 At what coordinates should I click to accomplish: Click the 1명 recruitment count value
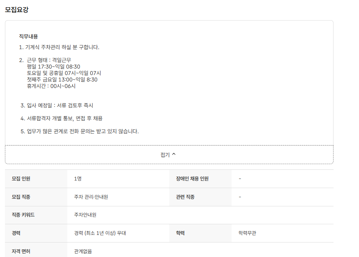(78, 179)
